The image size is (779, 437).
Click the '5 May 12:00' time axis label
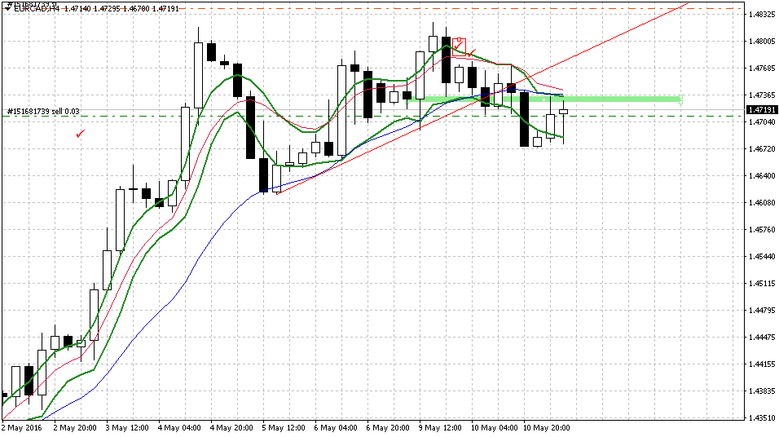click(x=284, y=427)
